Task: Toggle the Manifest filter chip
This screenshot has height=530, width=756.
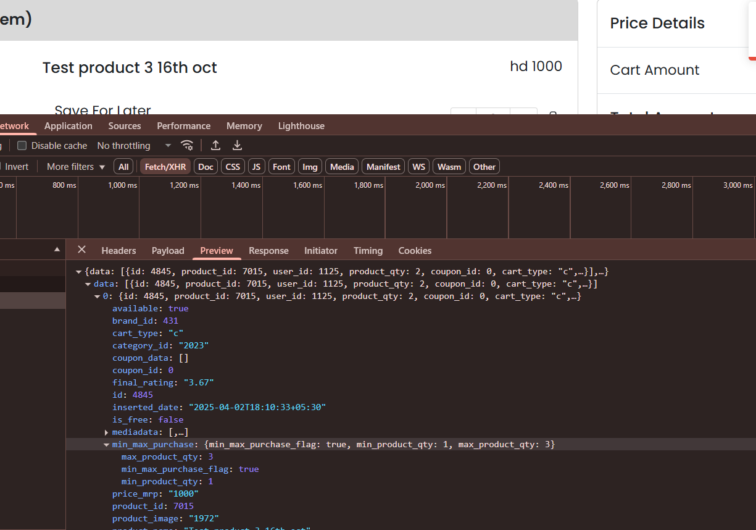Action: [383, 167]
